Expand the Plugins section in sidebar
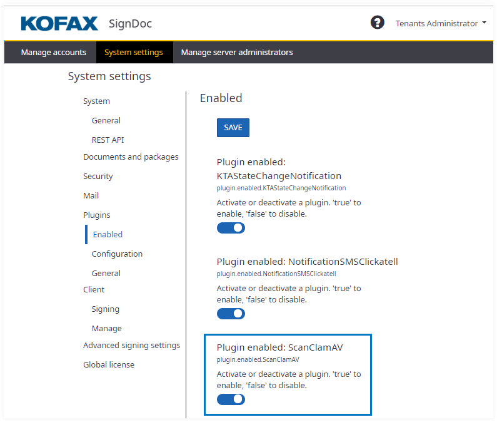The image size is (497, 422). pos(96,215)
